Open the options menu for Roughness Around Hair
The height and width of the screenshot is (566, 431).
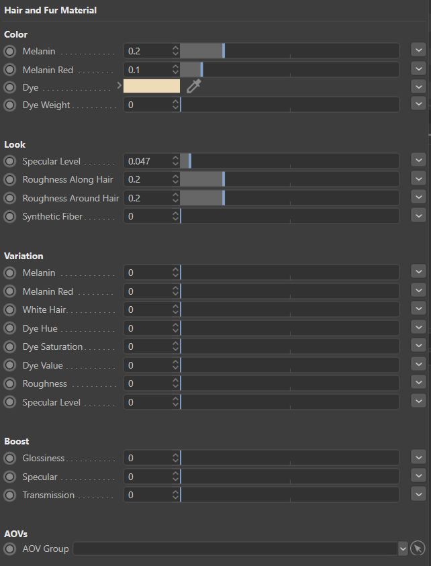pos(419,197)
